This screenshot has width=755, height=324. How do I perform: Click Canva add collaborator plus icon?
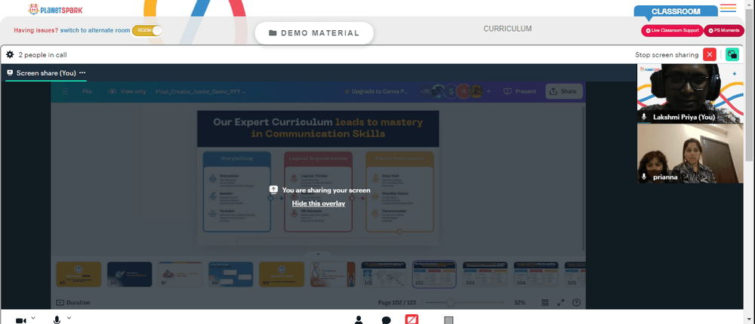(x=488, y=91)
